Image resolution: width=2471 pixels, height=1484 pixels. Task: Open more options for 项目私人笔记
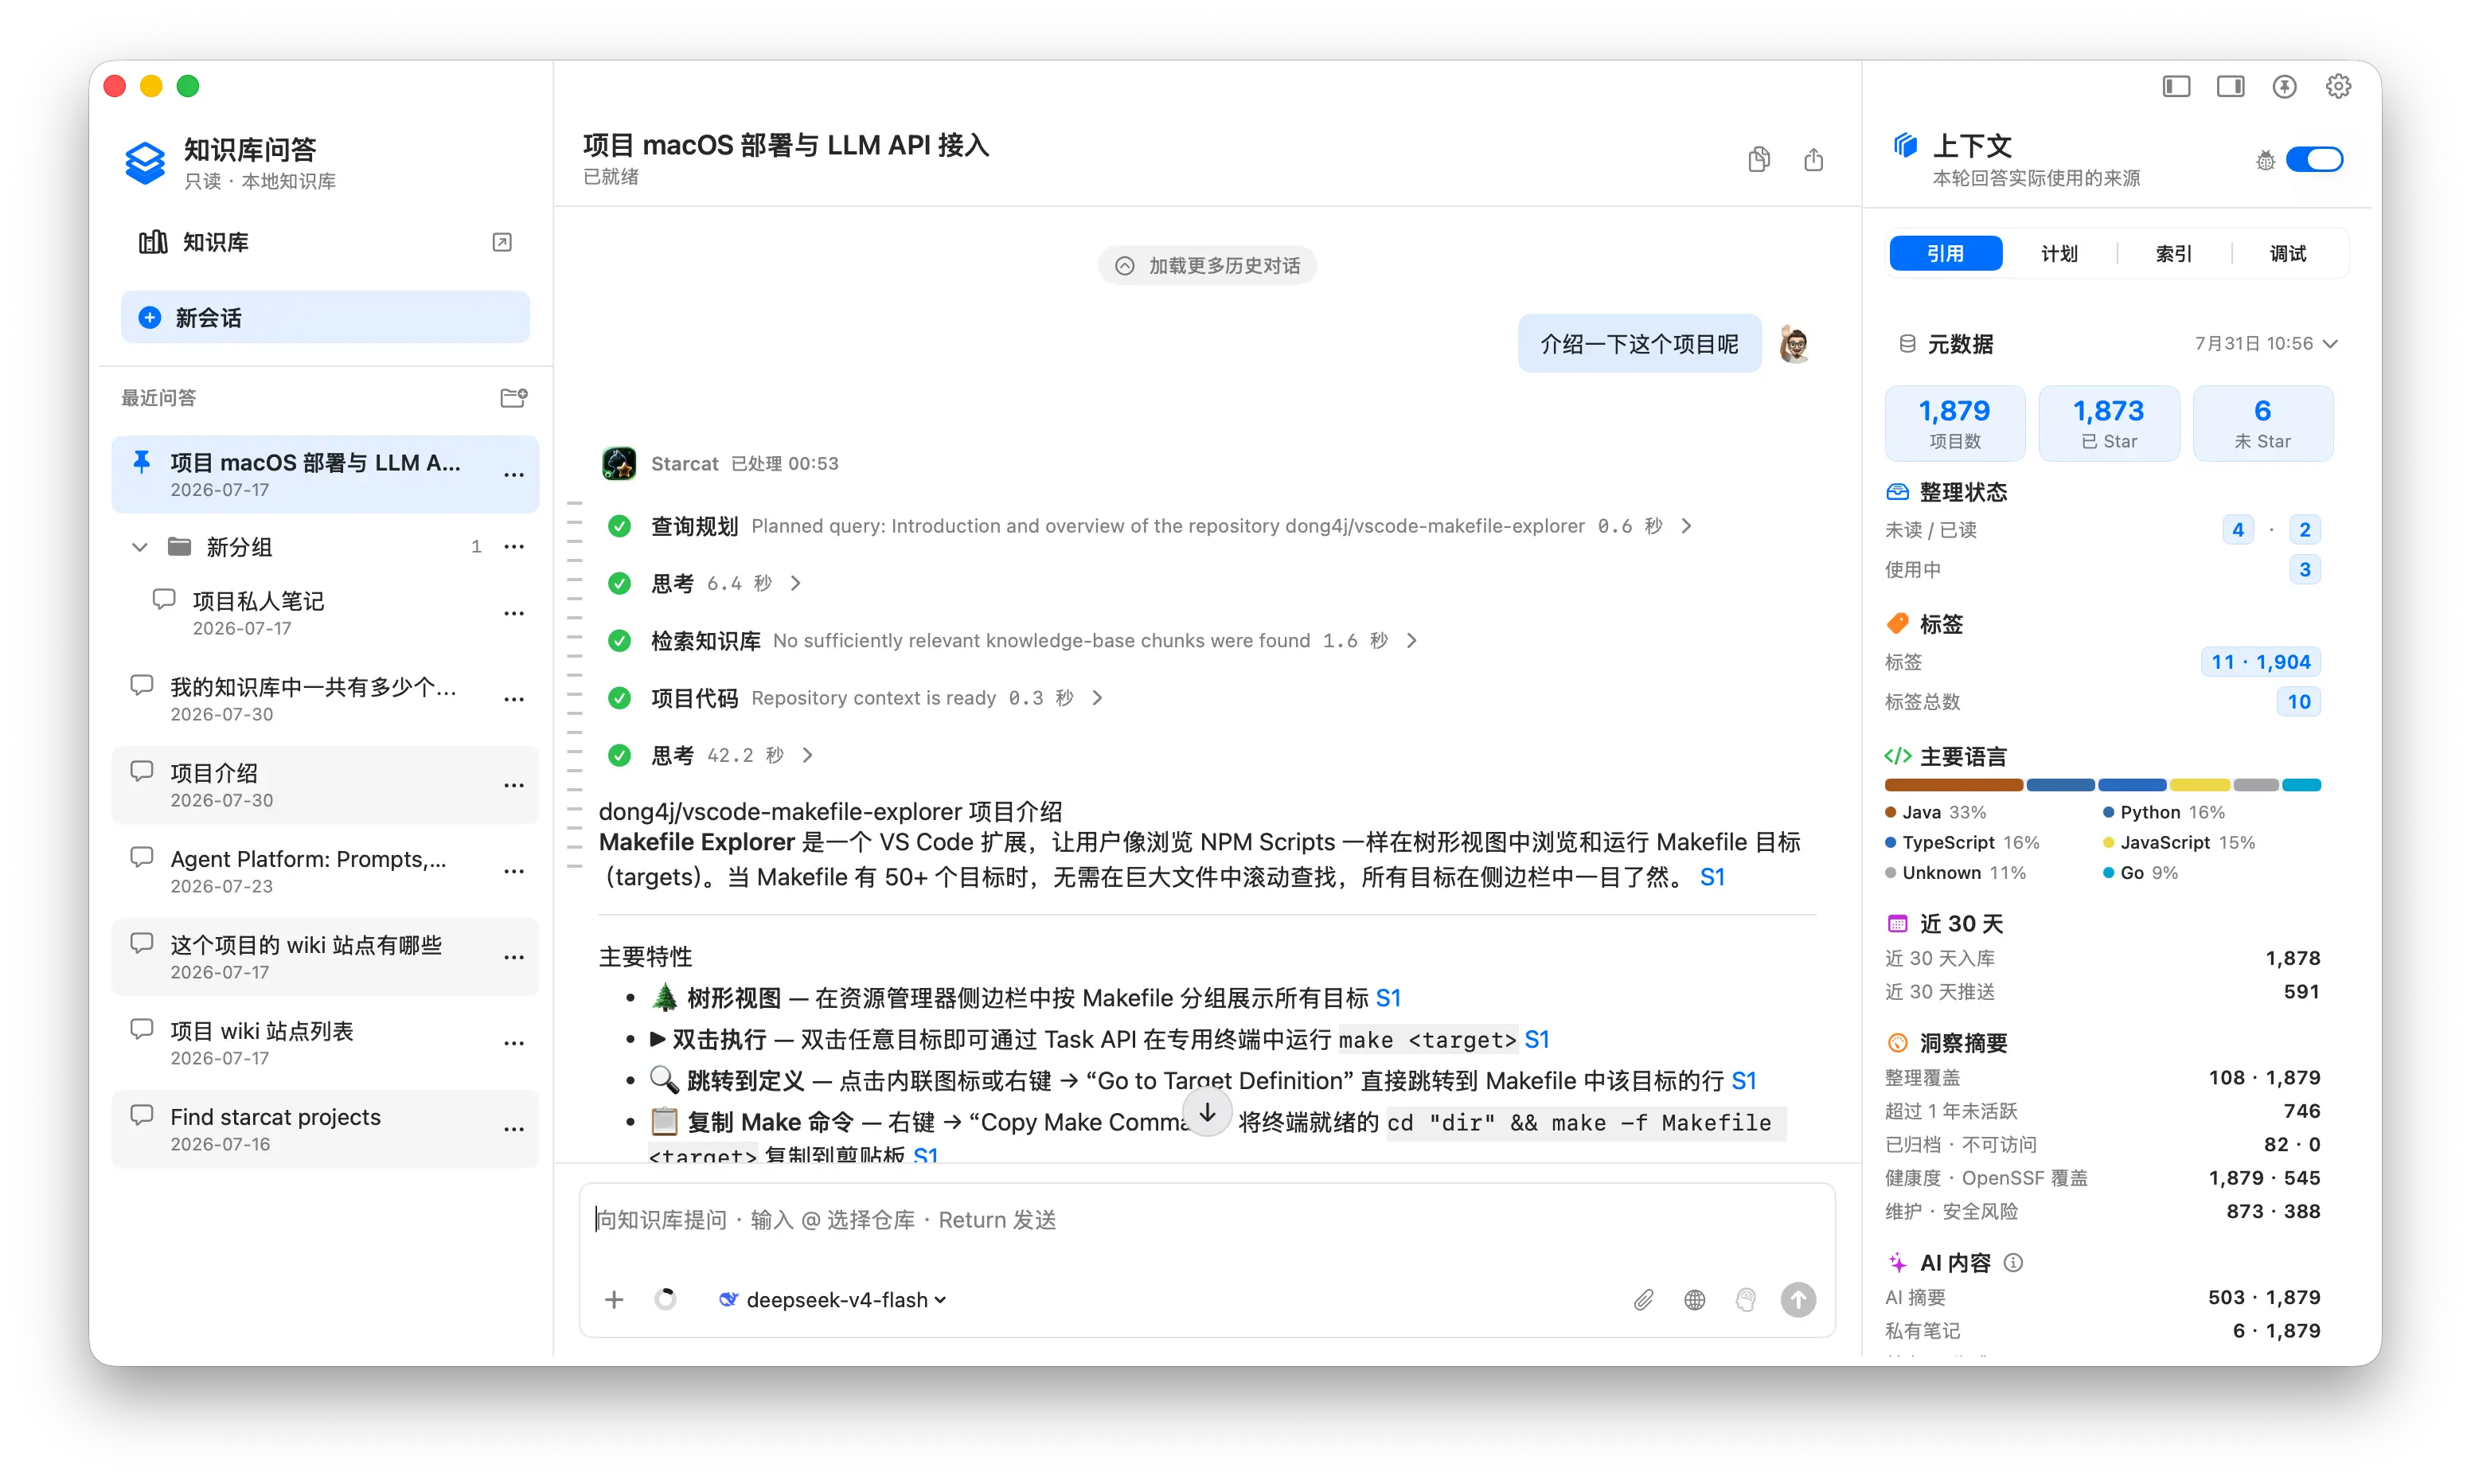[x=513, y=613]
